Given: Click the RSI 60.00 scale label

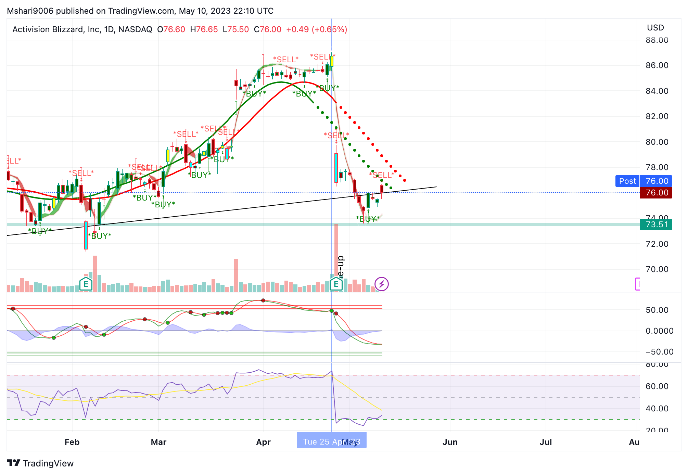Looking at the screenshot, I should (657, 386).
